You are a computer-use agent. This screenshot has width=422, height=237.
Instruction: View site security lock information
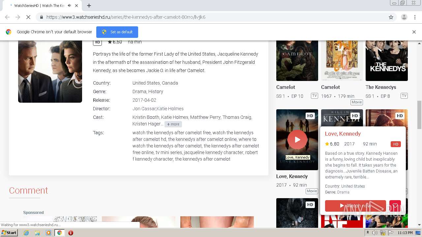[x=41, y=17]
